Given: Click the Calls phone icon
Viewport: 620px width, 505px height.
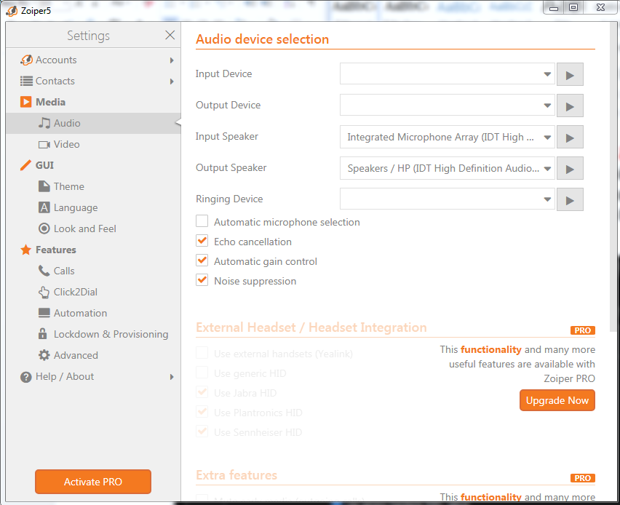Looking at the screenshot, I should pyautogui.click(x=44, y=271).
